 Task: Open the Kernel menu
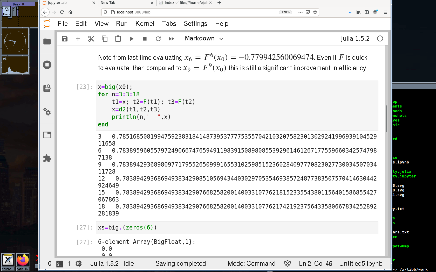(145, 24)
